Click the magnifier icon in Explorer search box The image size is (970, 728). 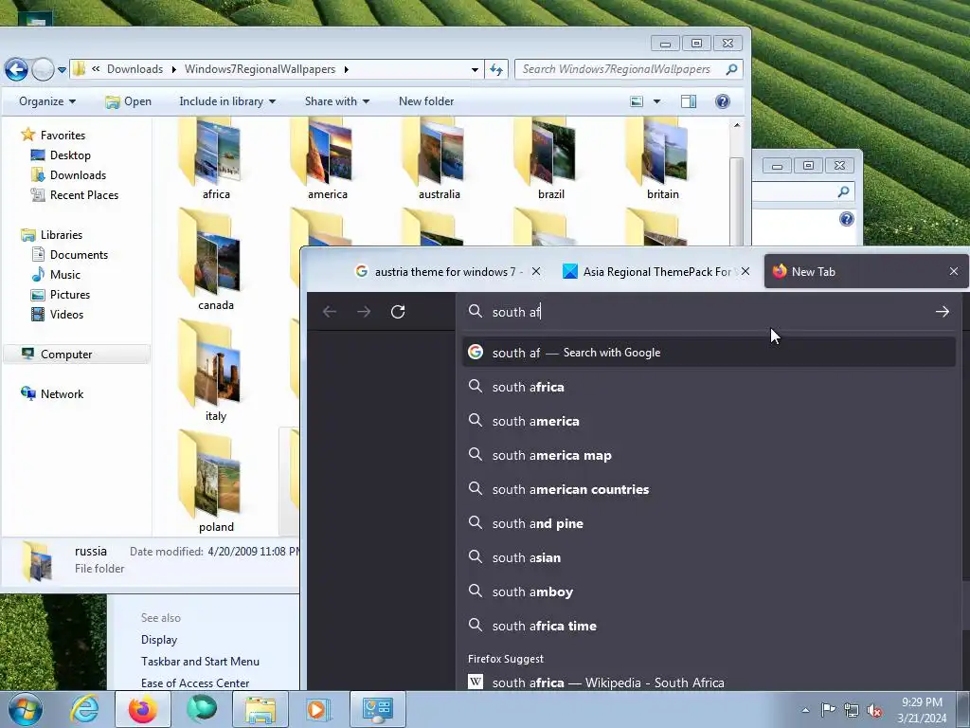click(732, 69)
